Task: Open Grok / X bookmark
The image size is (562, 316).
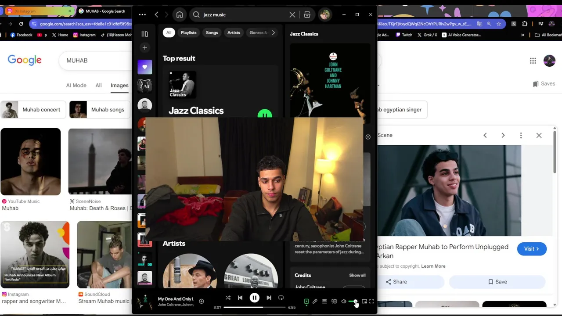Action: pyautogui.click(x=427, y=35)
